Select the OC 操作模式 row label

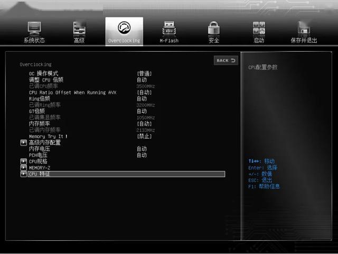[x=43, y=74]
